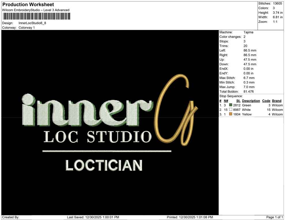The image size is (285, 220).
Task: Expand the Colorway 1 selector
Action: coord(26,28)
